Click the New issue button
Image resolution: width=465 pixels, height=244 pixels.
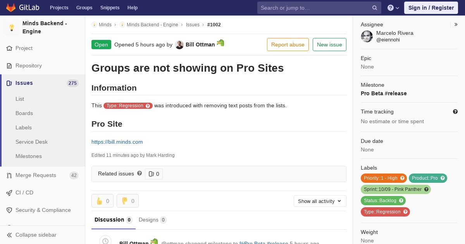click(329, 45)
